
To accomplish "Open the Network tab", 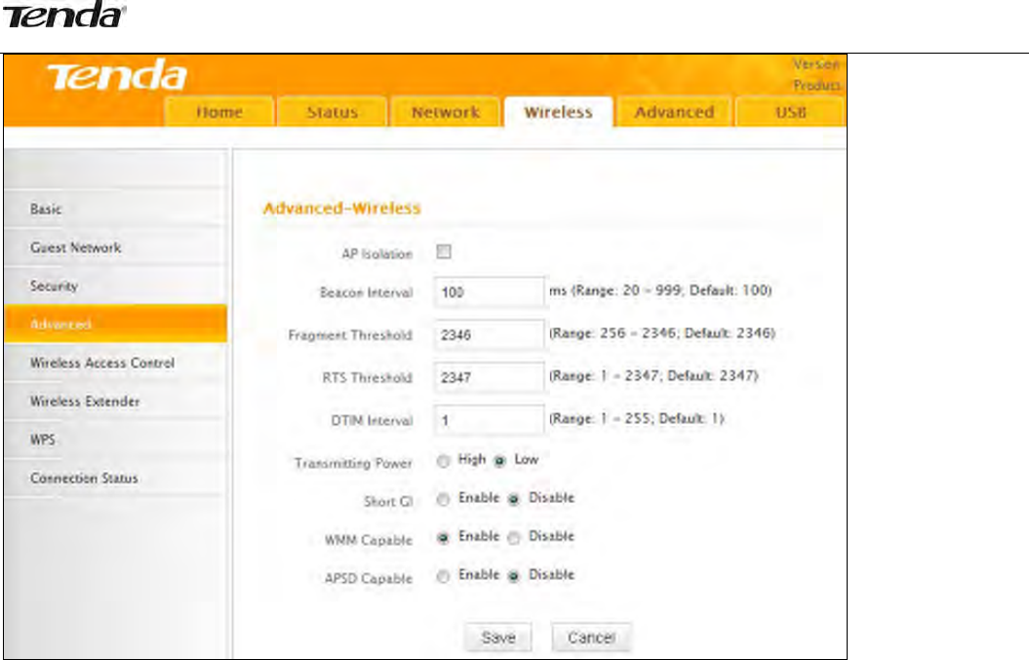I will tap(446, 112).
